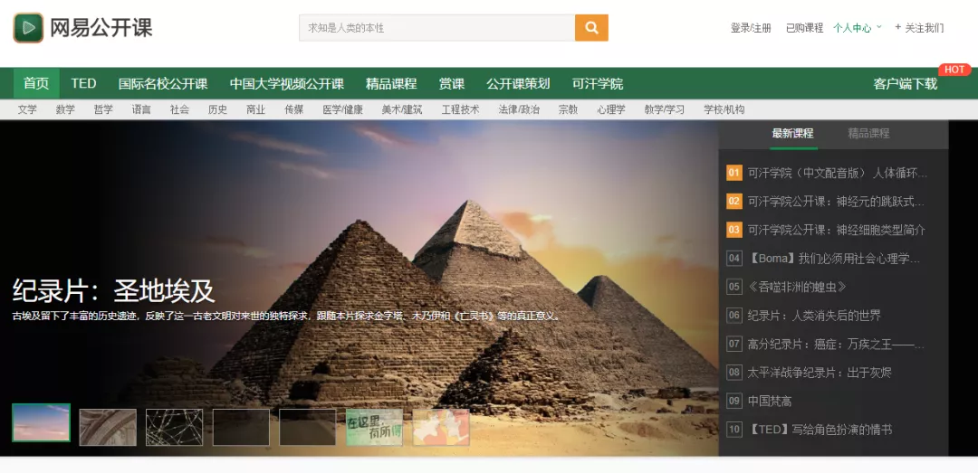Screen dimensions: 978x473
Task: Select the 商业 category
Action: [255, 109]
